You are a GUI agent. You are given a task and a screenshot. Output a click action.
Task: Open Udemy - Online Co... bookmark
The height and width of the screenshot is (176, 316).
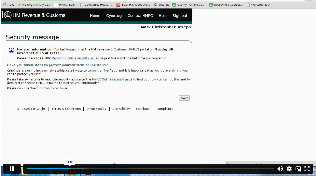click(189, 4)
